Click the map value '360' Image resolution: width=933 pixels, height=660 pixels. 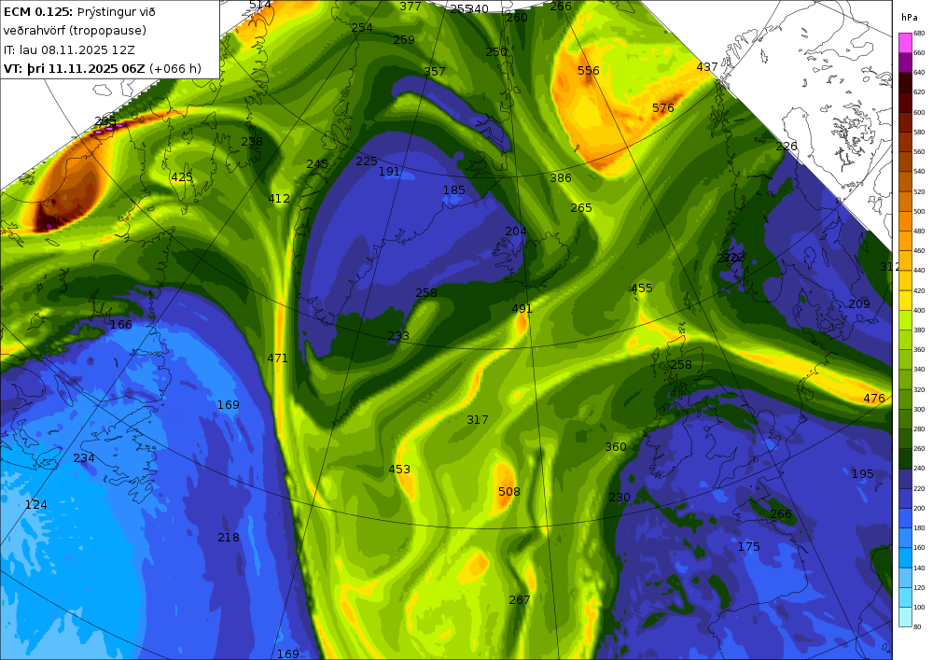616,447
